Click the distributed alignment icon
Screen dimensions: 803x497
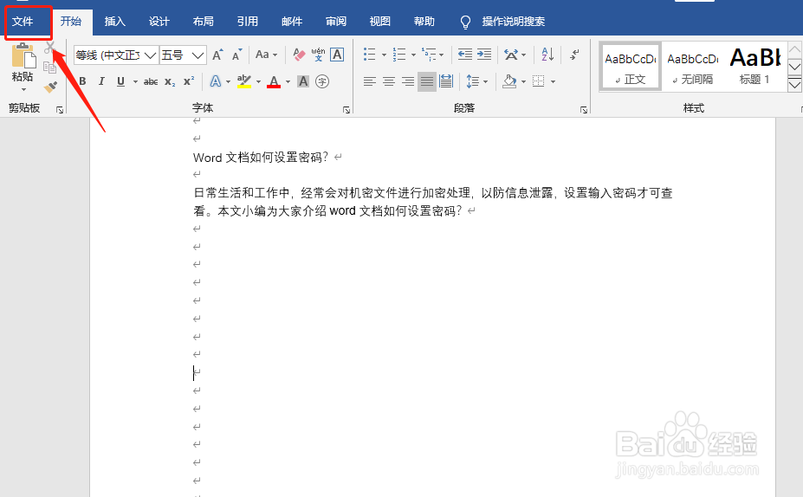click(x=446, y=81)
